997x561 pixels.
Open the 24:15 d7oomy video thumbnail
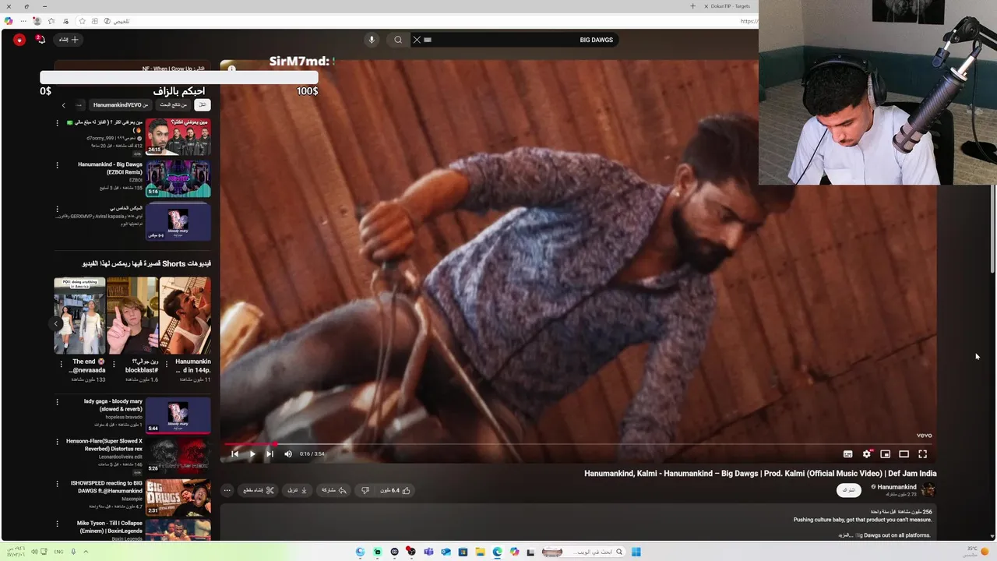(178, 137)
